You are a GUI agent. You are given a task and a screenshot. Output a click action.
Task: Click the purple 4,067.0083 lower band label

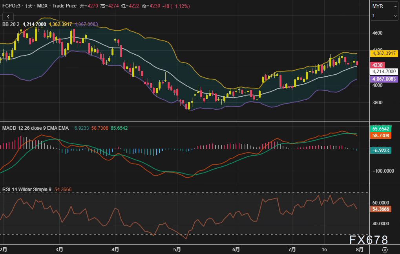click(x=384, y=79)
